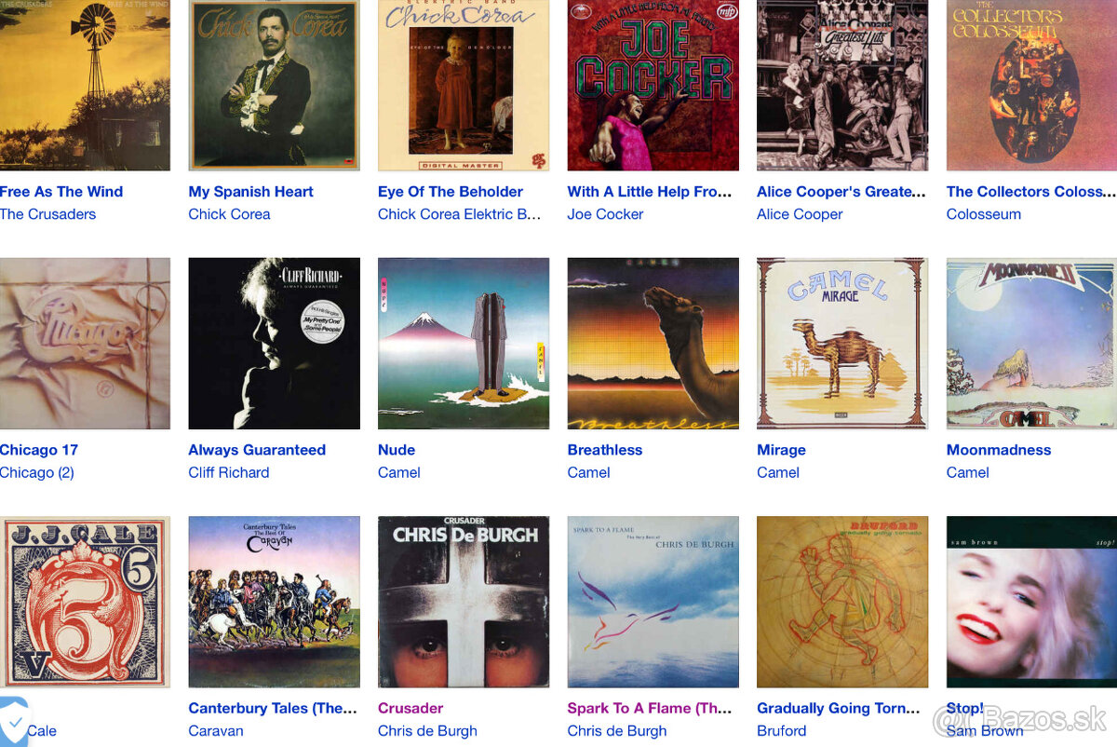Open the Camel Nude album cover

(464, 344)
